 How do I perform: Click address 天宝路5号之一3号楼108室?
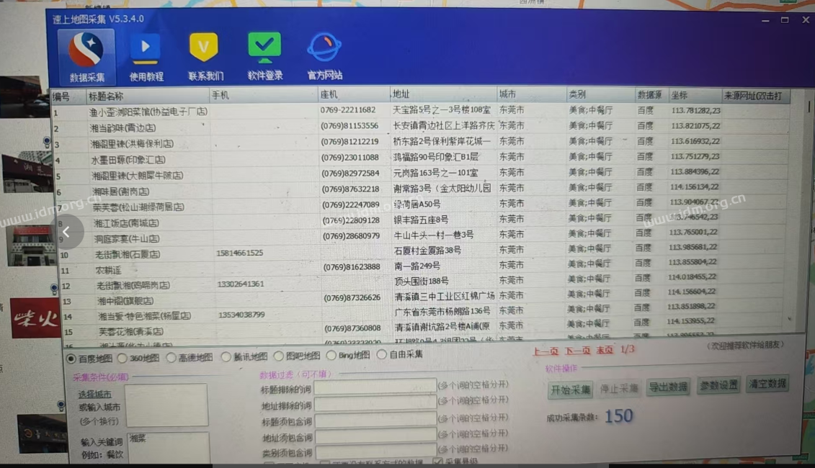tap(442, 109)
